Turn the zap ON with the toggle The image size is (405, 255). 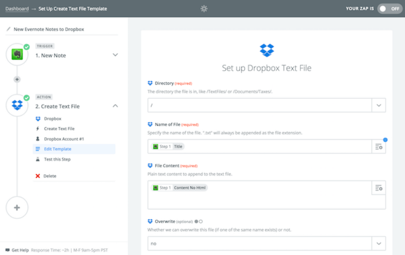tap(389, 9)
